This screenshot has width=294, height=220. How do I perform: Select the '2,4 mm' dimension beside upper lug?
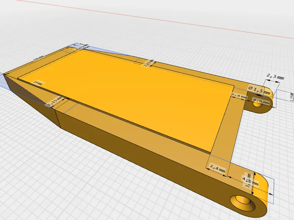[x=239, y=96]
